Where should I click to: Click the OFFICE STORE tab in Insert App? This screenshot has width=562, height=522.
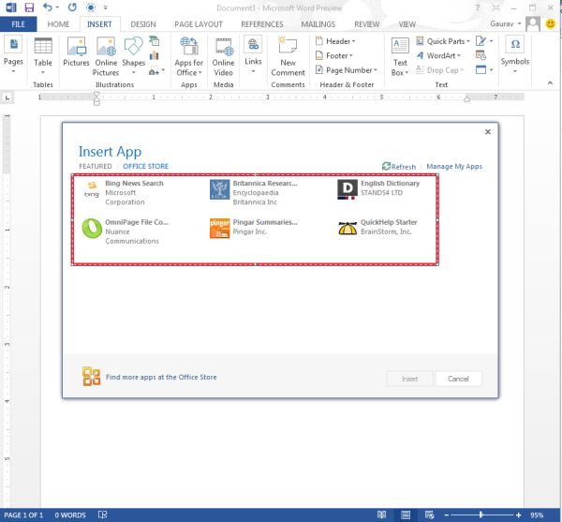(x=145, y=167)
